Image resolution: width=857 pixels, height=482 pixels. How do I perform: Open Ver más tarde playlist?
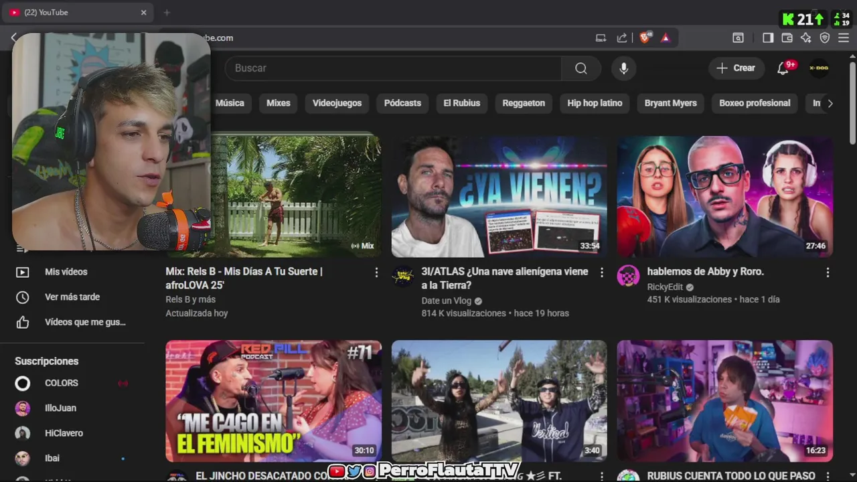pos(72,297)
